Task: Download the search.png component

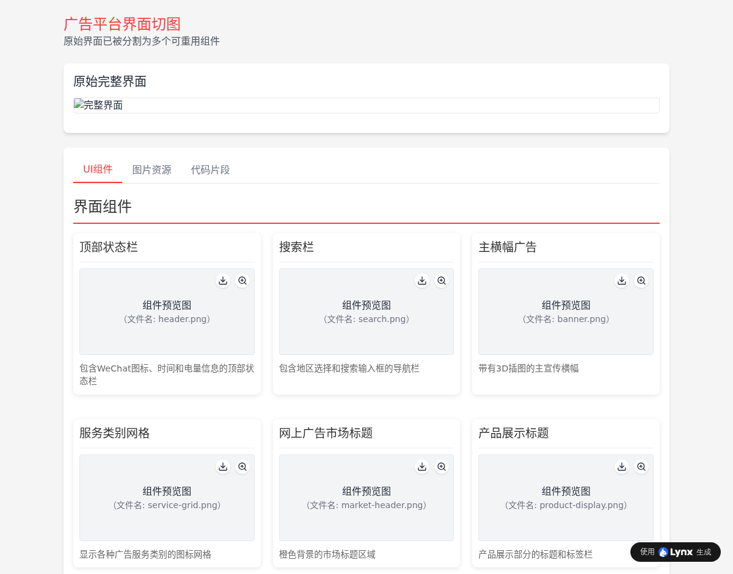Action: coord(422,281)
